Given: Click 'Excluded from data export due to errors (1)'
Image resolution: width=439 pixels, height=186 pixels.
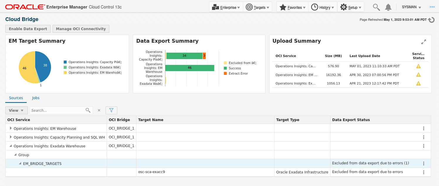Looking at the screenshot, I should (x=370, y=163).
